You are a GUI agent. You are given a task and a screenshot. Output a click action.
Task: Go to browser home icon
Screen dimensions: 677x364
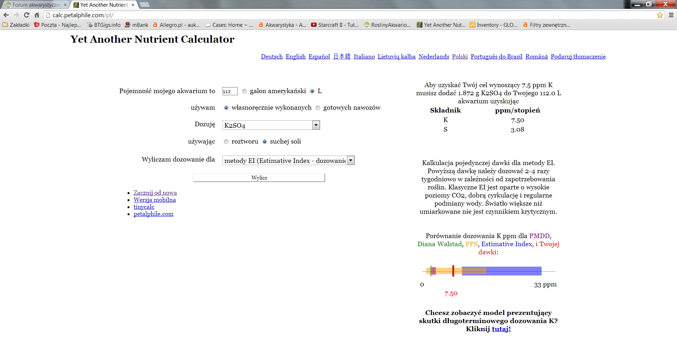coord(37,15)
